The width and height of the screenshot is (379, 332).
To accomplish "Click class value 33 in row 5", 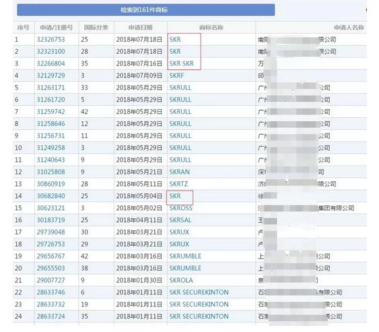I will 84,88.
